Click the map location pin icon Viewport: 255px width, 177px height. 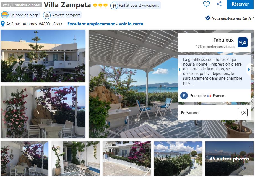click(3, 24)
